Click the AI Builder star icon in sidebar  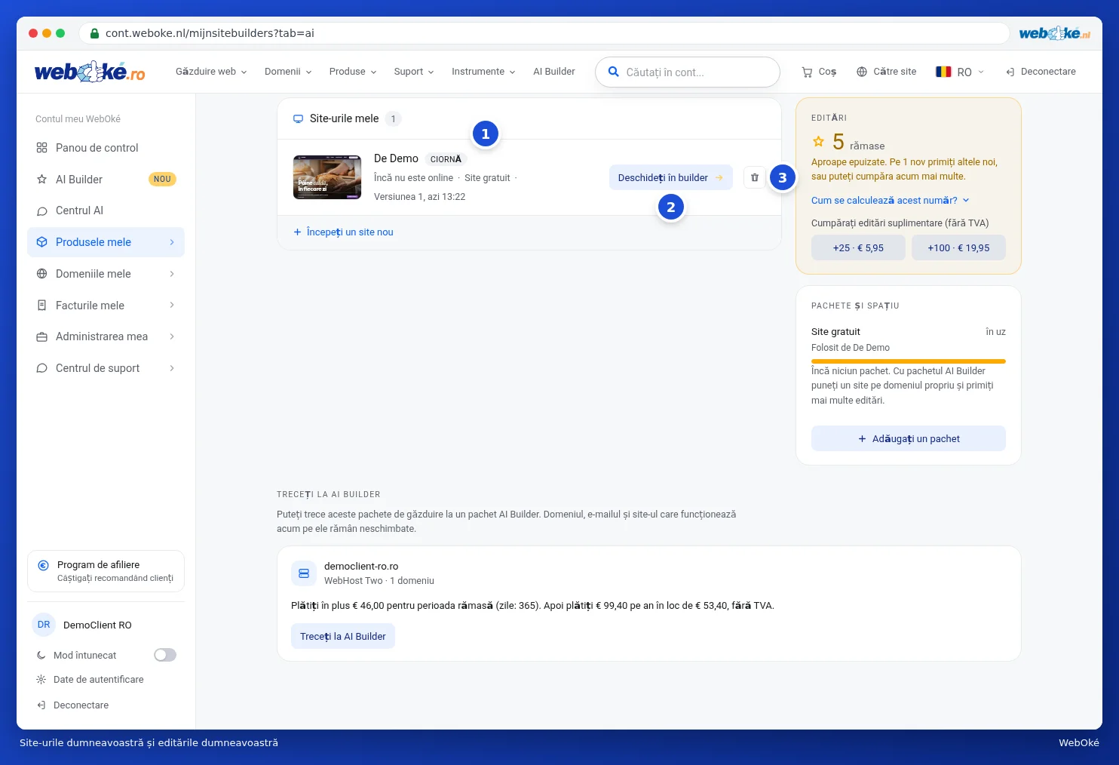pos(42,180)
